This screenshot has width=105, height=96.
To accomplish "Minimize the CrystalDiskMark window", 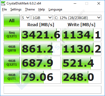I will [75, 3].
